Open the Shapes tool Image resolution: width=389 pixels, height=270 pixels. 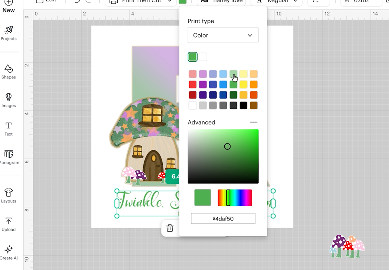point(8,72)
